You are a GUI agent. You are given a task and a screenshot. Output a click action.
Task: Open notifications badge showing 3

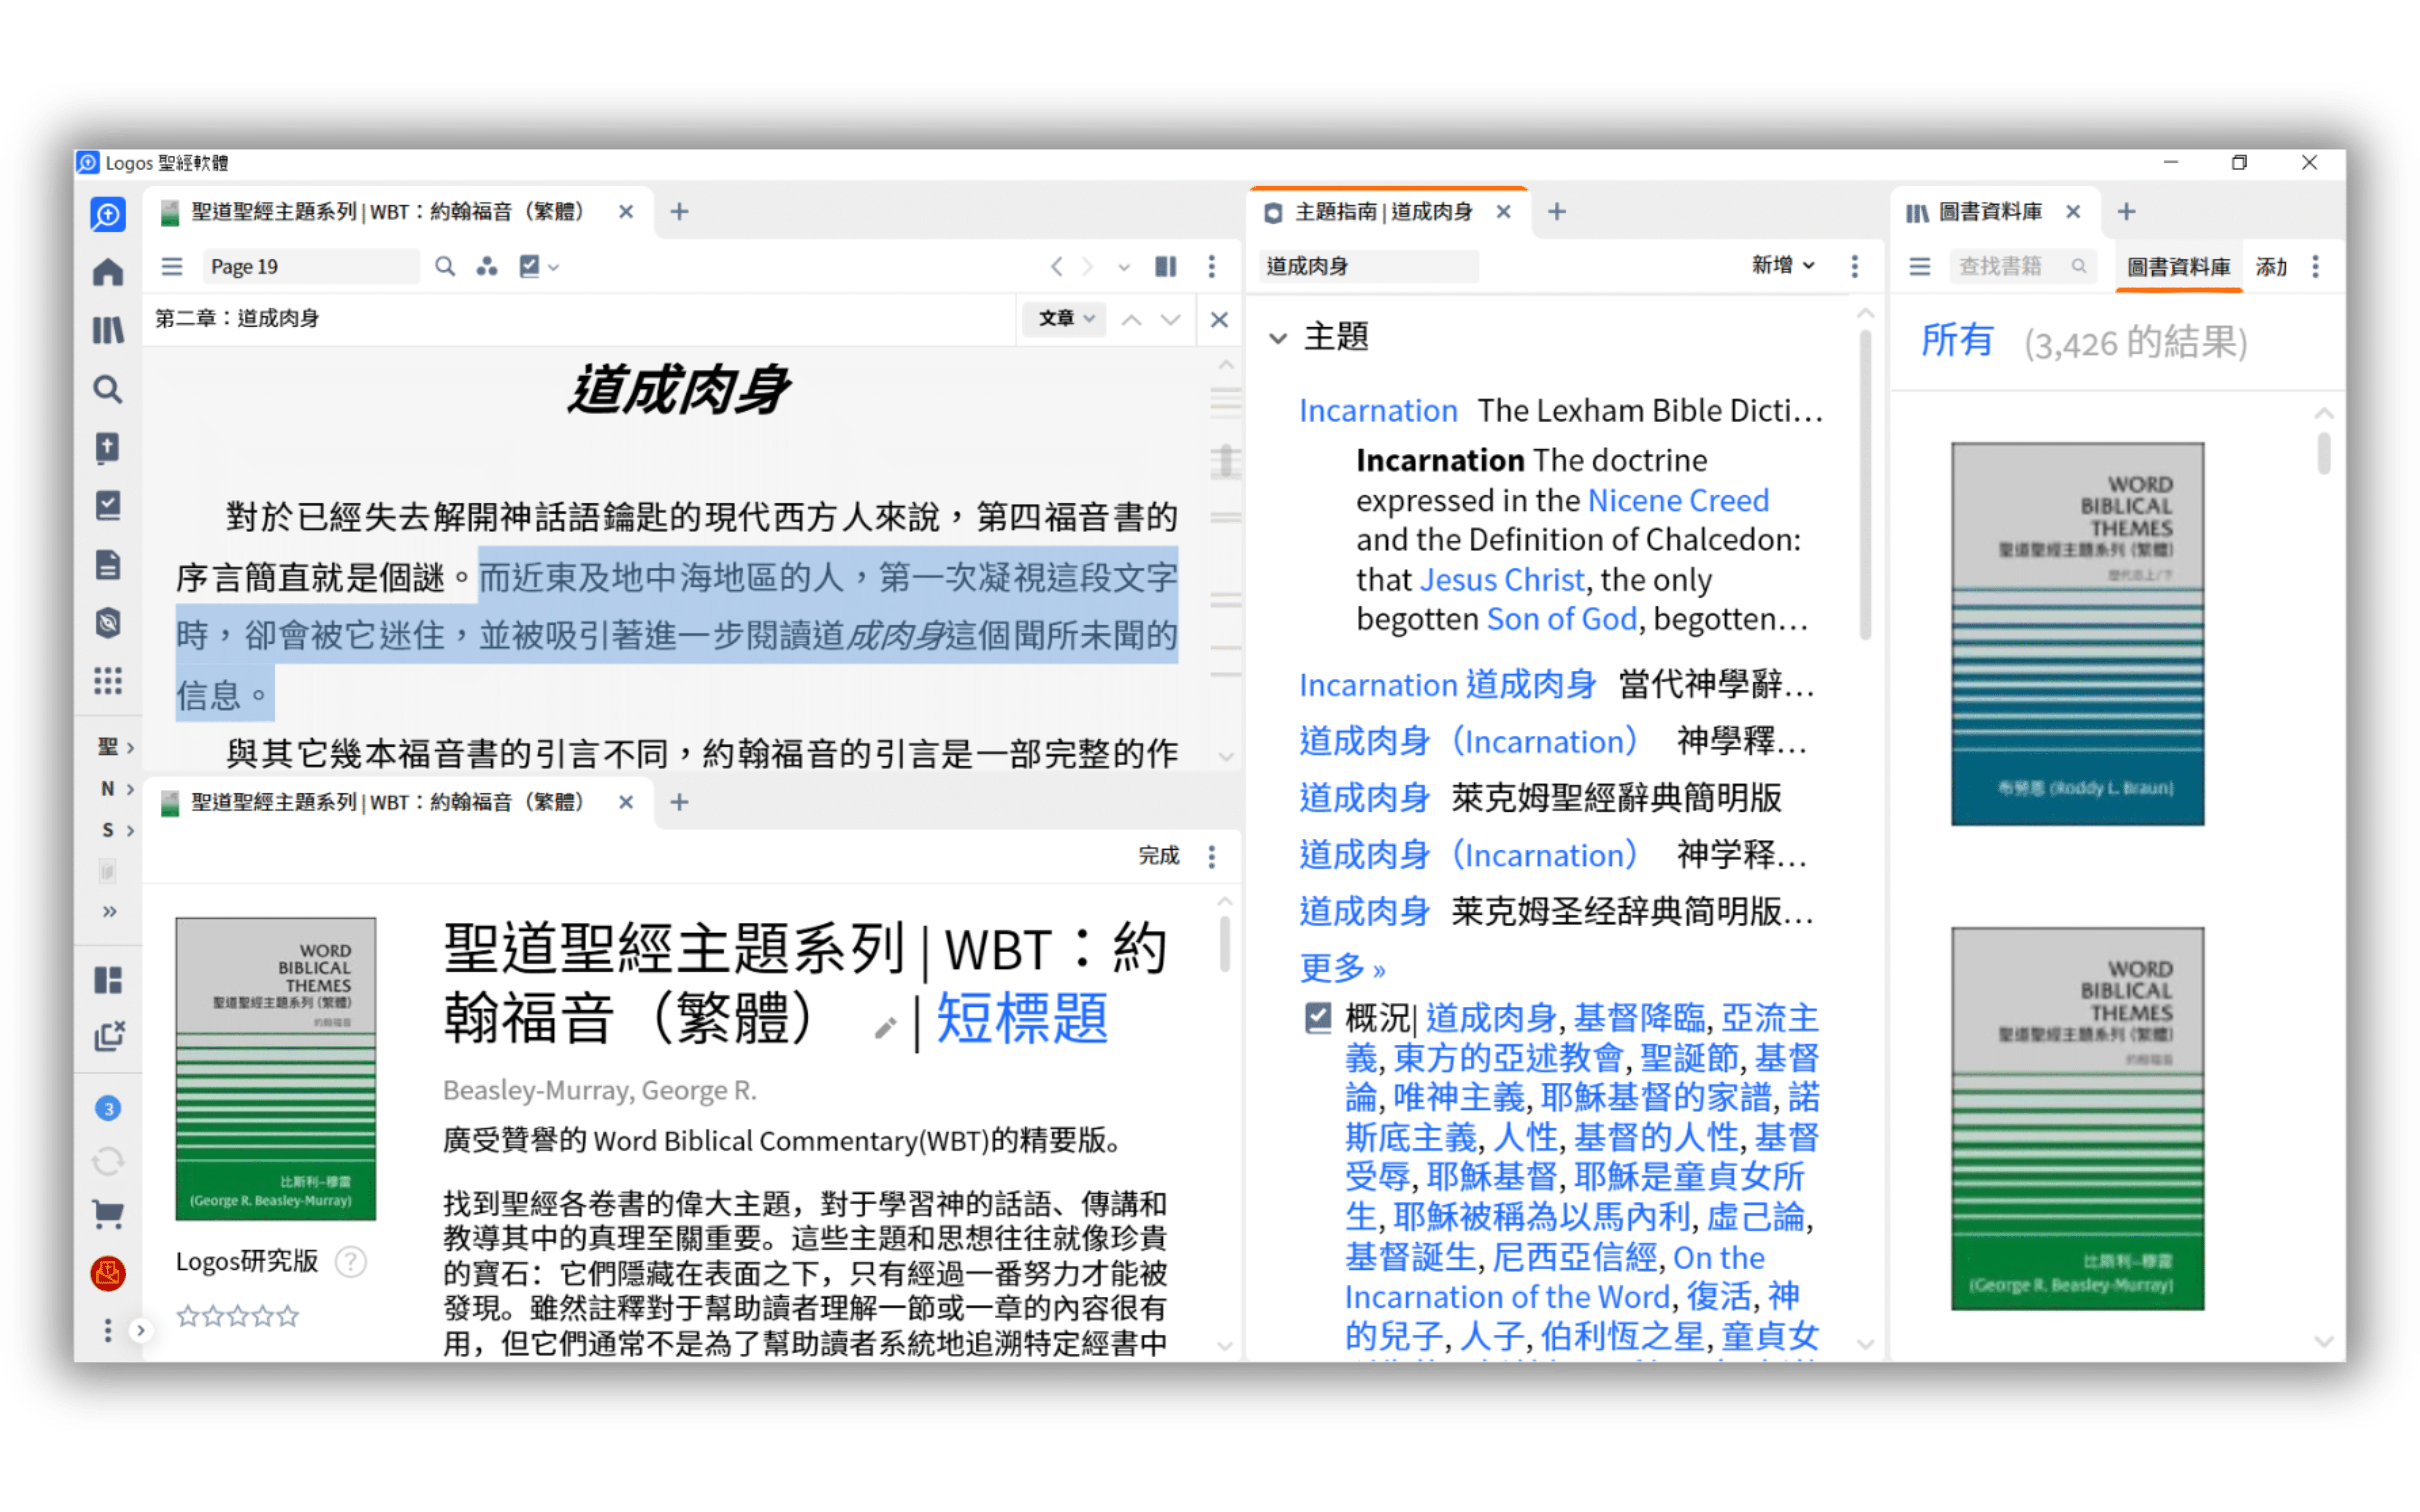point(108,1108)
